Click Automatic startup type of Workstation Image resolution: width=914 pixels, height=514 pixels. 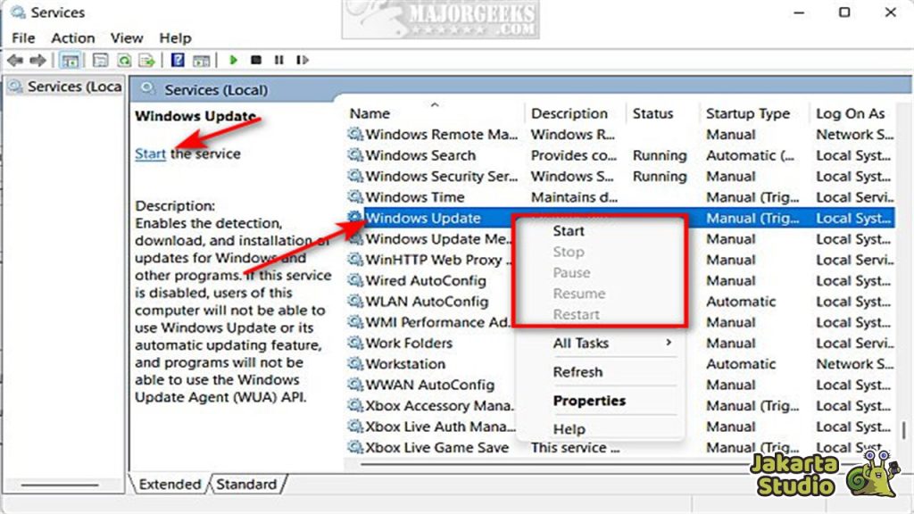coord(741,364)
